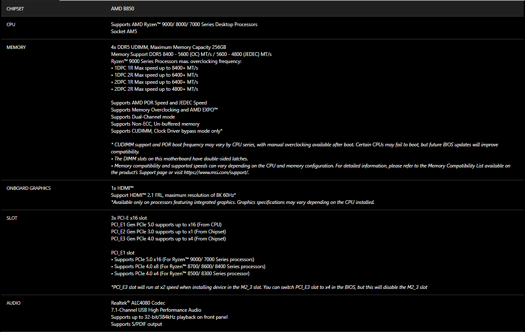Select the Socket AM5 text

tap(124, 32)
